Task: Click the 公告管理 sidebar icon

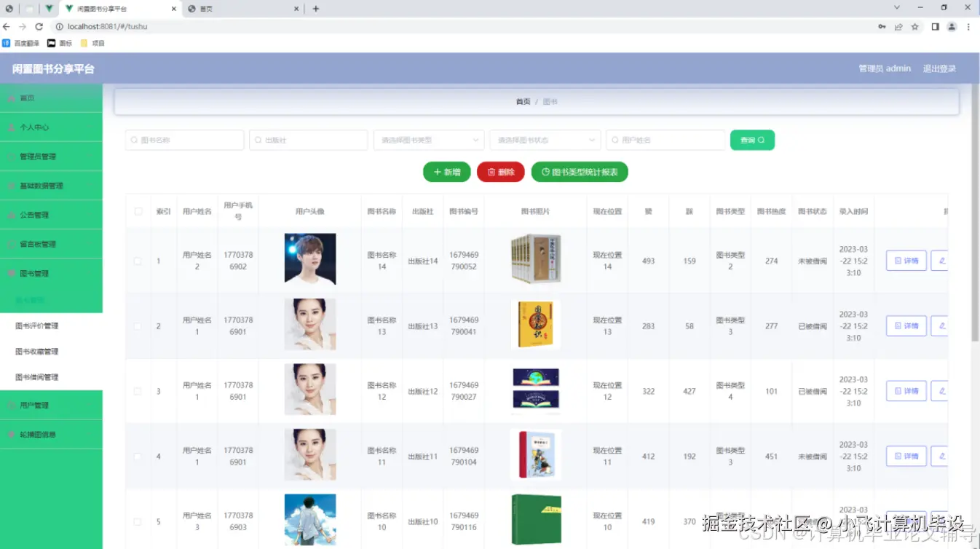Action: [x=11, y=215]
